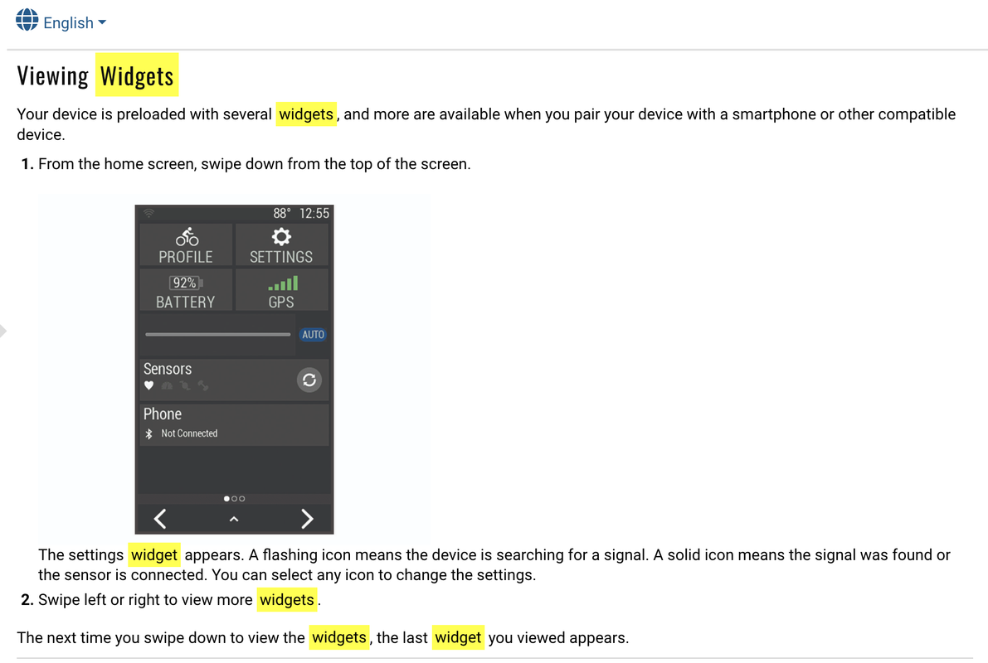This screenshot has width=988, height=663.
Task: Click the brightness slider bar
Action: [x=217, y=334]
